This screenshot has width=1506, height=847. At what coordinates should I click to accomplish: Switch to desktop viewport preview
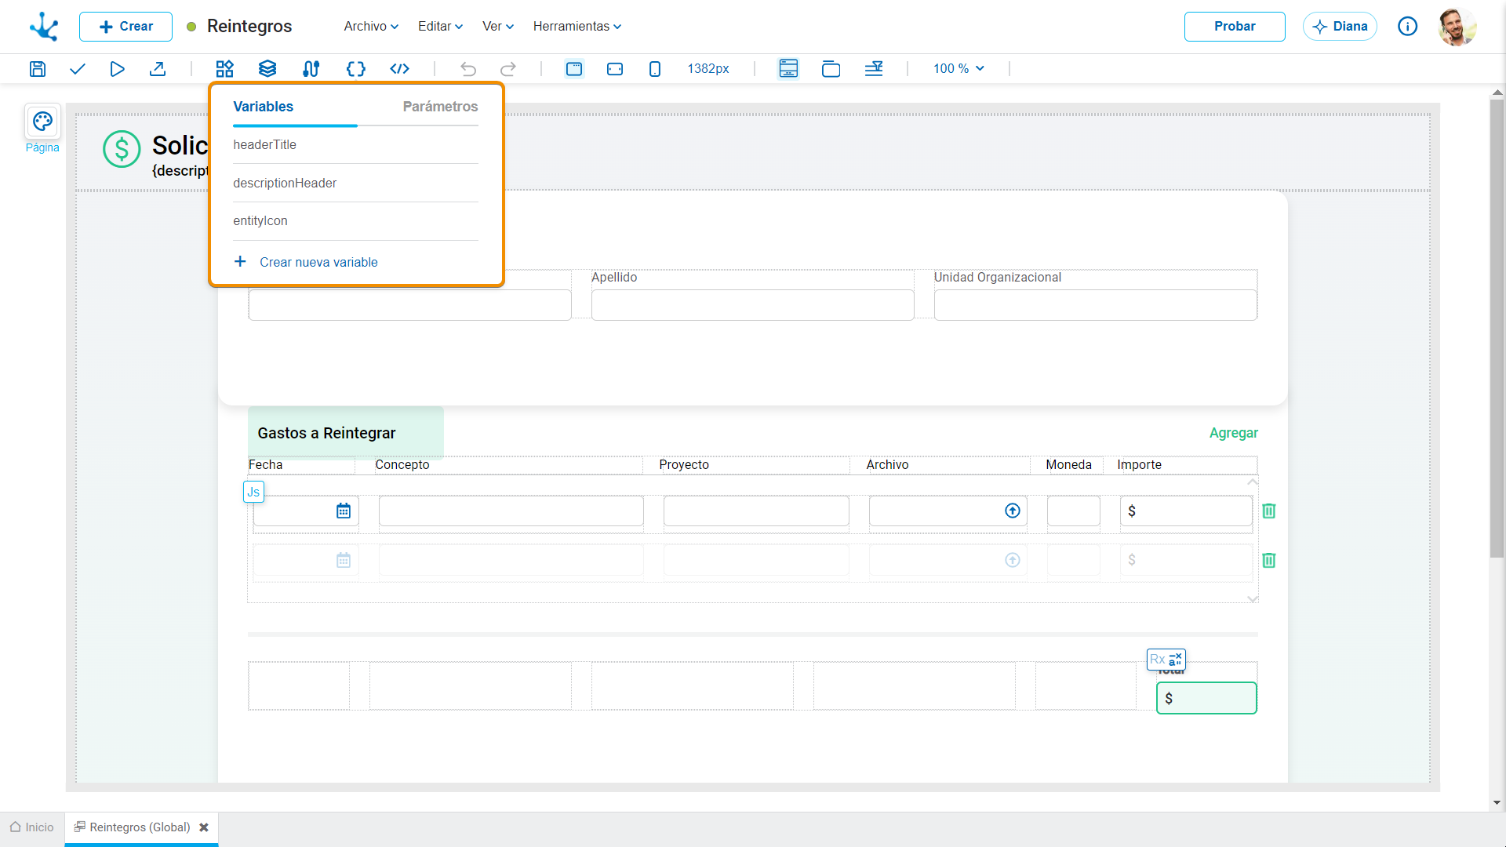(574, 69)
